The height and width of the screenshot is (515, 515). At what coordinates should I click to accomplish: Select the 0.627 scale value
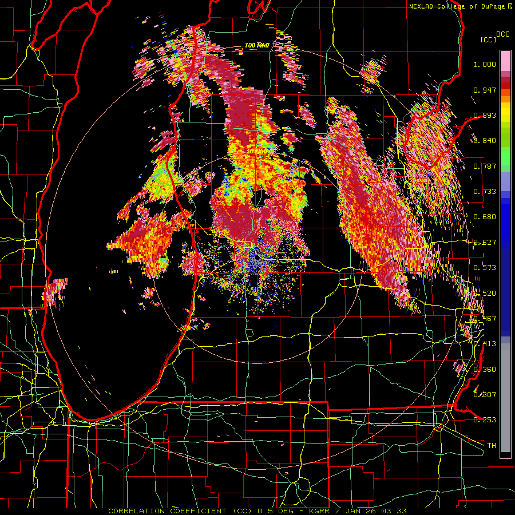(485, 243)
